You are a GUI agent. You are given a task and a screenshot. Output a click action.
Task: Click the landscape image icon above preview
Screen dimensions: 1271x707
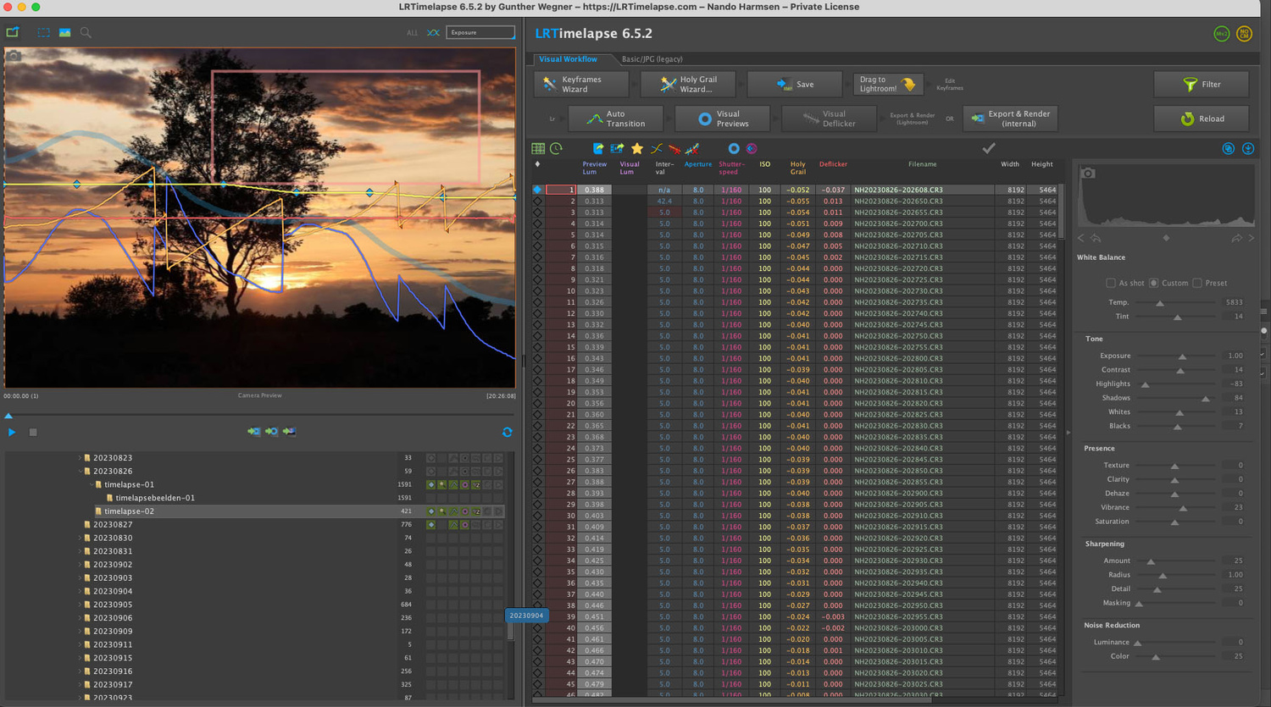click(x=64, y=33)
